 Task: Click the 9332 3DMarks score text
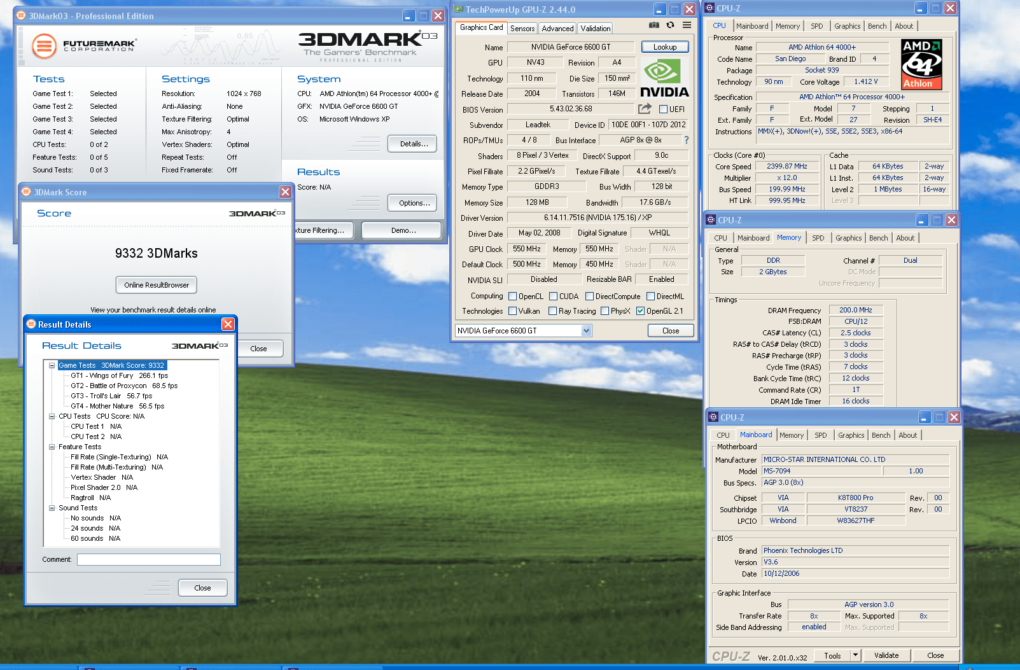click(157, 253)
